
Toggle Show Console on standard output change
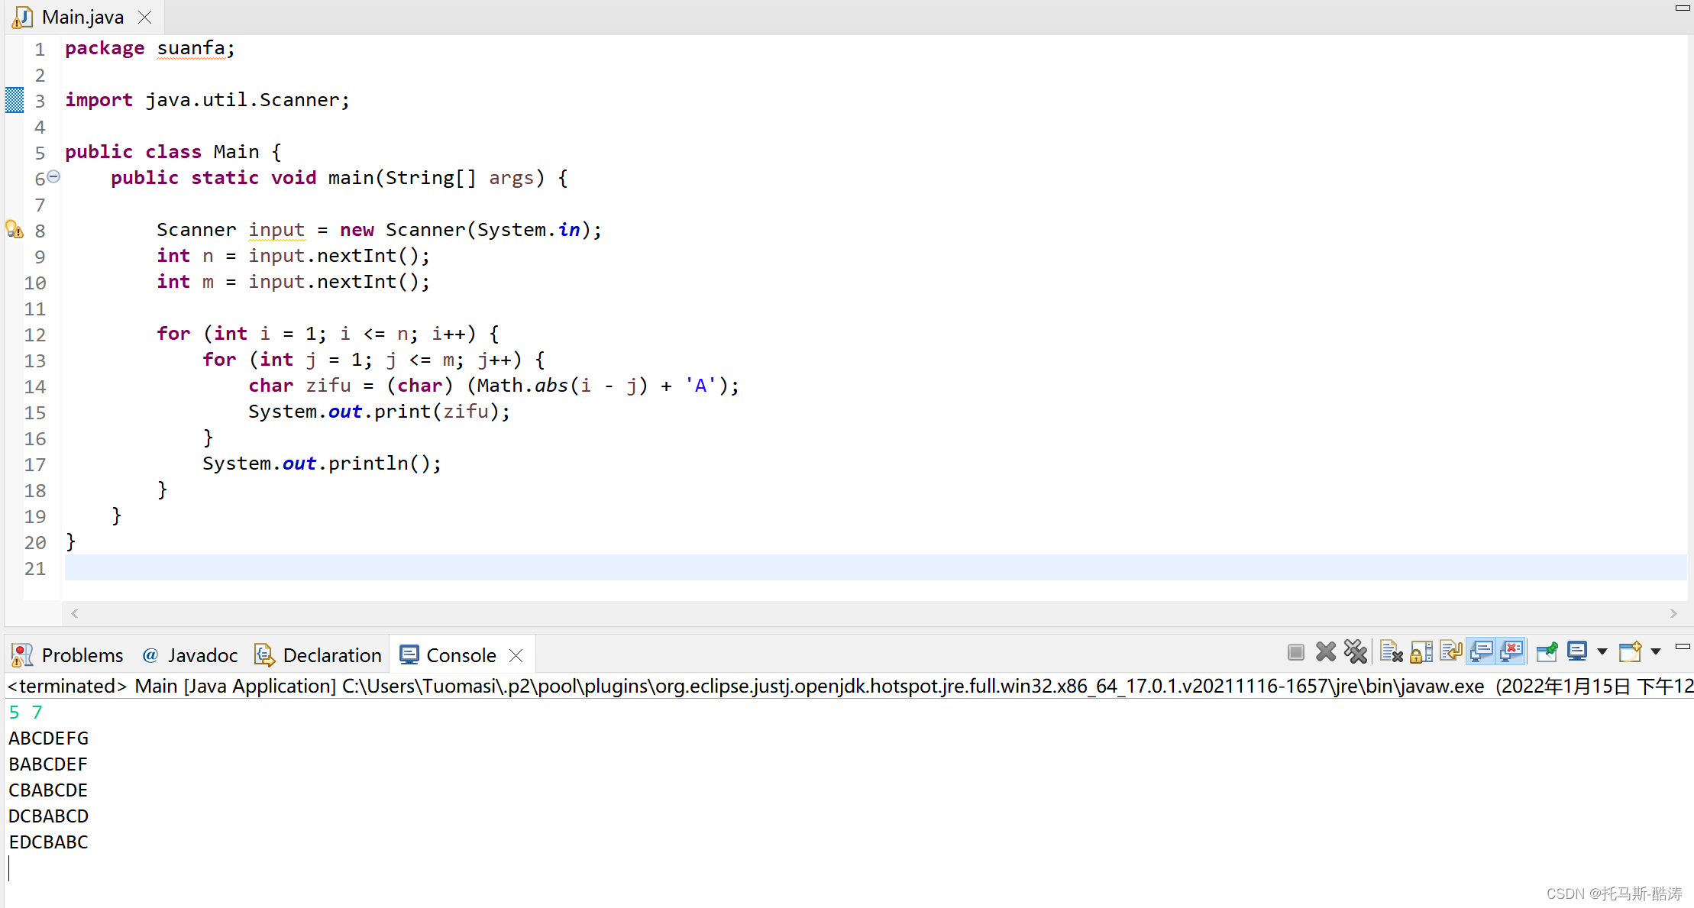(1481, 652)
